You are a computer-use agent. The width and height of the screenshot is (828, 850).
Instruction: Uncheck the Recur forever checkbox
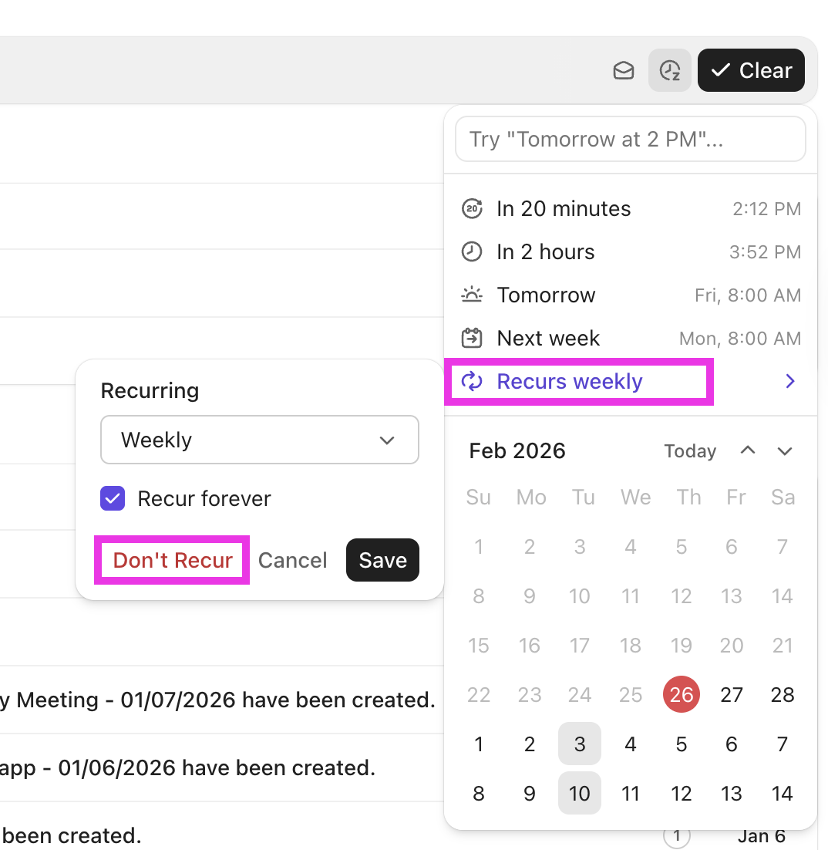coord(113,499)
